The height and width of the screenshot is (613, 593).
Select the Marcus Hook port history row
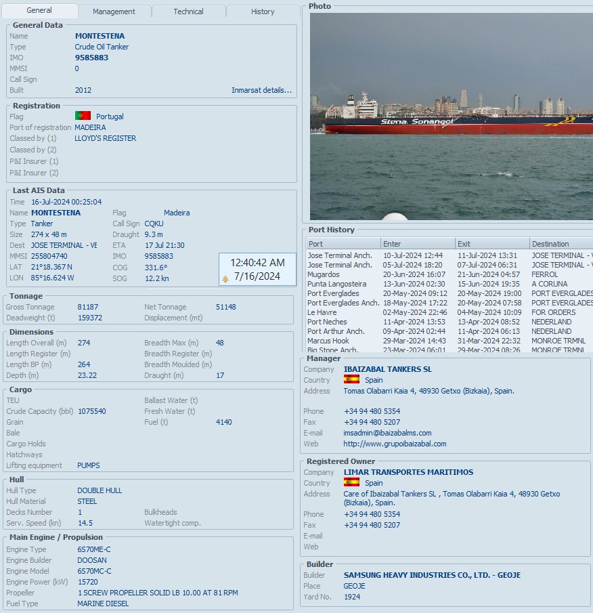[x=449, y=341]
